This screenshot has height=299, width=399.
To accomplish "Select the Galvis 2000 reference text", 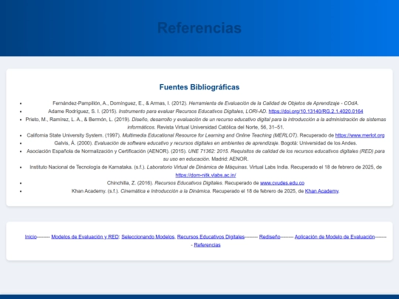I will tap(205, 143).
